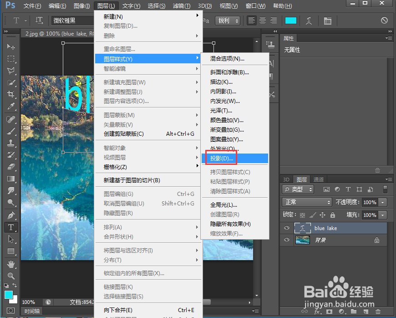
Task: Delete layer with Layers panel trash icon
Action: [x=378, y=312]
